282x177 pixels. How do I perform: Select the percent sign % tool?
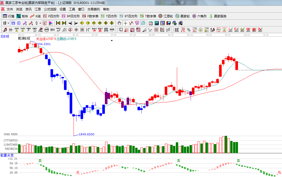click(189, 30)
